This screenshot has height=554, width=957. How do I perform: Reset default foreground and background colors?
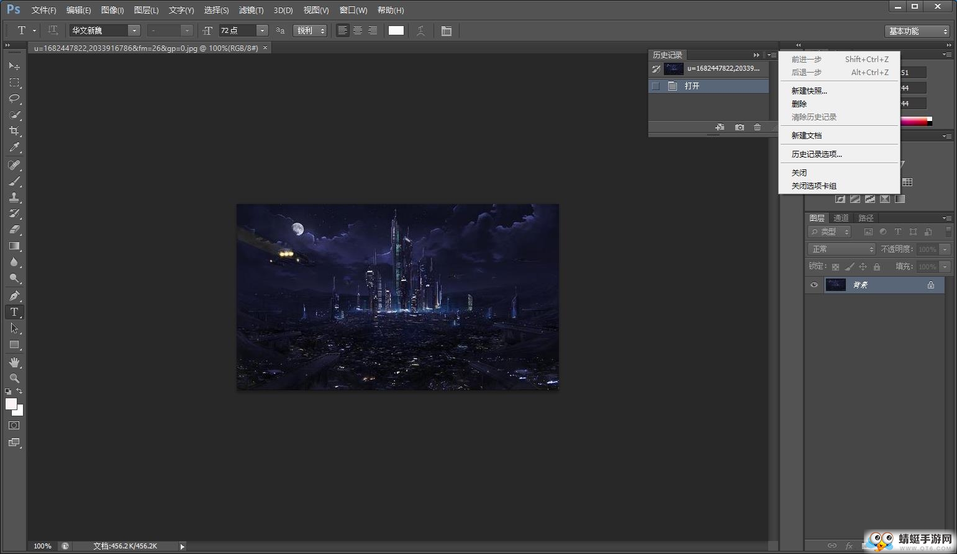tap(8, 391)
